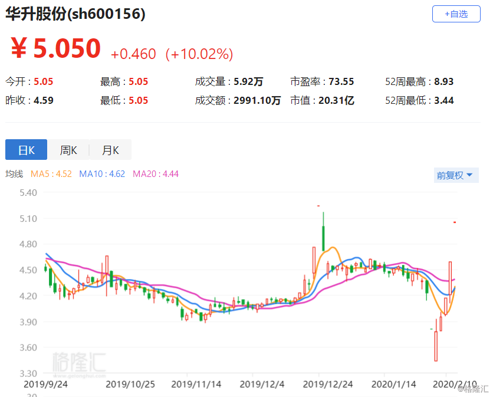Expand the adjustment mode arrow next to 前复权
Viewport: 493px width, 397px height.
coord(470,175)
